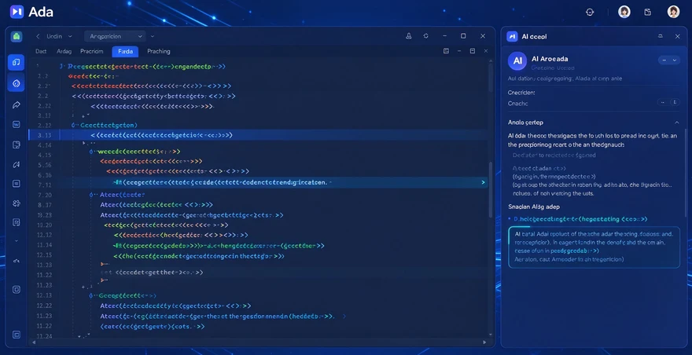692x355 pixels.
Task: Click the panel icon beside tab bar close
Action: click(x=473, y=51)
